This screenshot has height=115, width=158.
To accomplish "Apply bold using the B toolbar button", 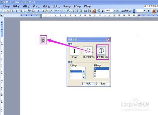I will click(x=149, y=11).
